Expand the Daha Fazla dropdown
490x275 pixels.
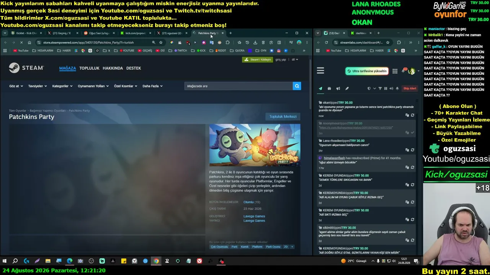point(152,86)
